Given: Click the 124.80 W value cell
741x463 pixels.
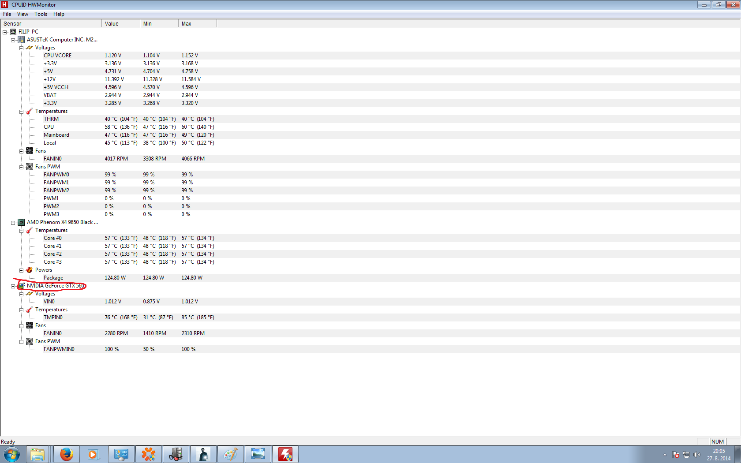Looking at the screenshot, I should [x=115, y=278].
